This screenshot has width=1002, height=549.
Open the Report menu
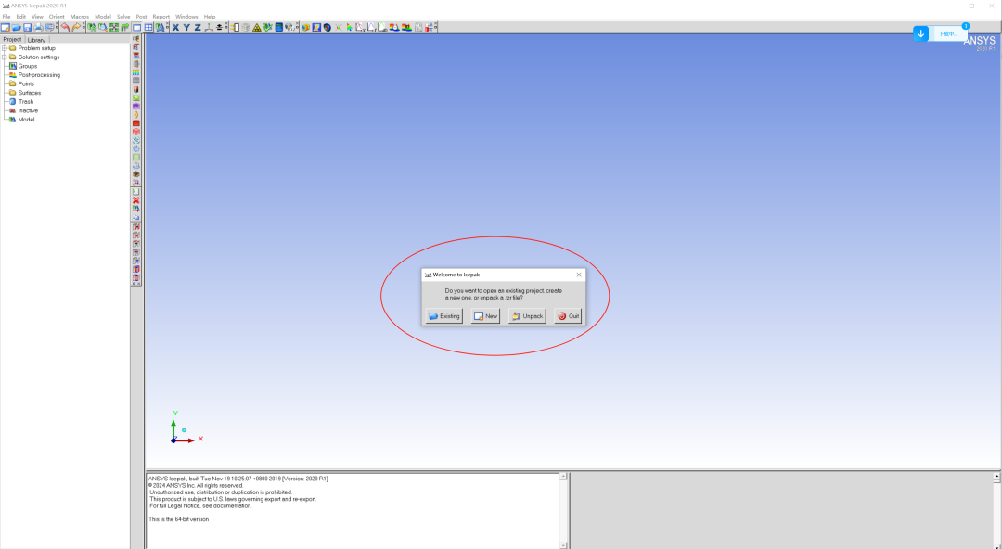point(161,17)
